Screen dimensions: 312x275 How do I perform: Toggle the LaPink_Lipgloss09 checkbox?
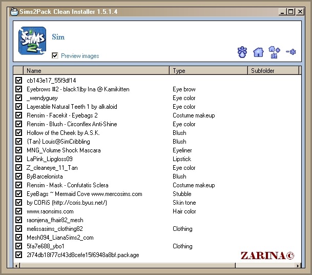tap(19, 159)
